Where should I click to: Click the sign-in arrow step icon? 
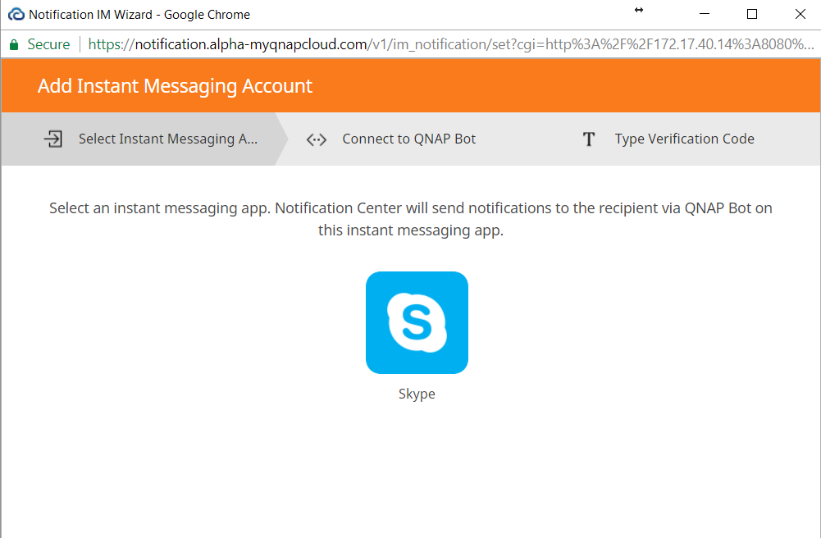[x=53, y=139]
